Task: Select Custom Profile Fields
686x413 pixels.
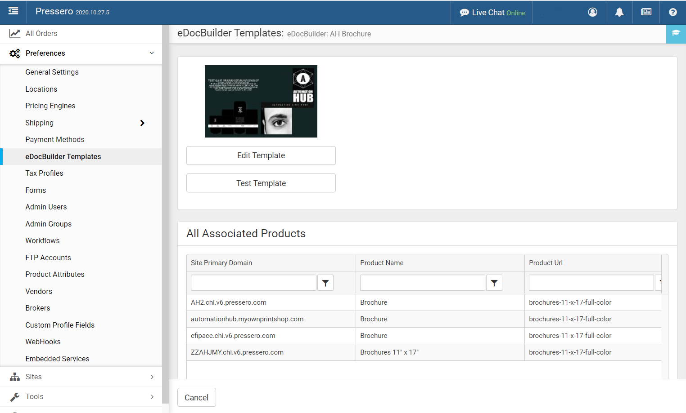Action: tap(60, 325)
